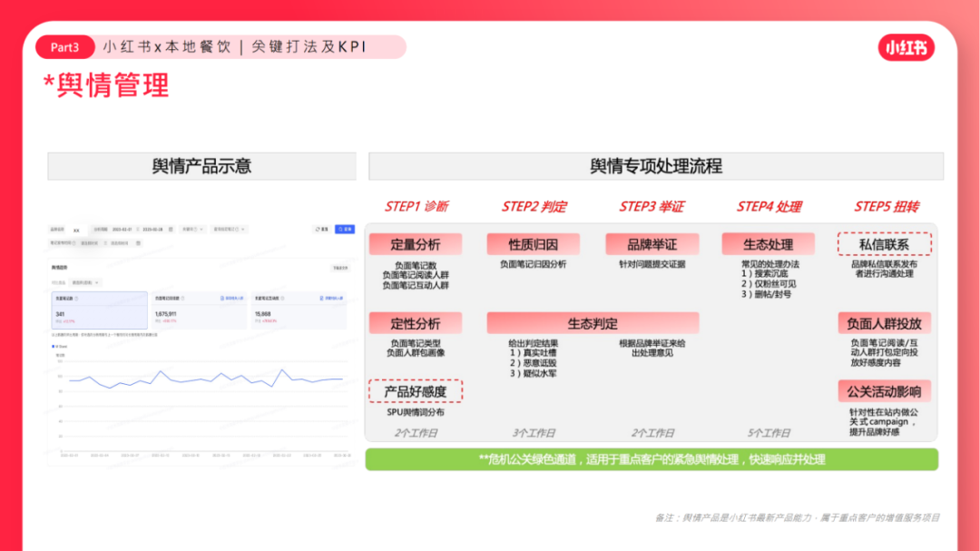The height and width of the screenshot is (551, 980).
Task: Click the STEP4 处理 heading
Action: (x=769, y=206)
